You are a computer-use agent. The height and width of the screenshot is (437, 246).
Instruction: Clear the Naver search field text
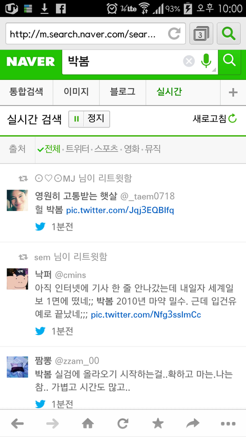click(189, 61)
